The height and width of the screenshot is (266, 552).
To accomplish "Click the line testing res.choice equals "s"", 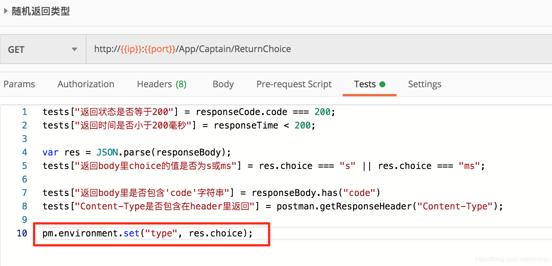I will tap(264, 166).
